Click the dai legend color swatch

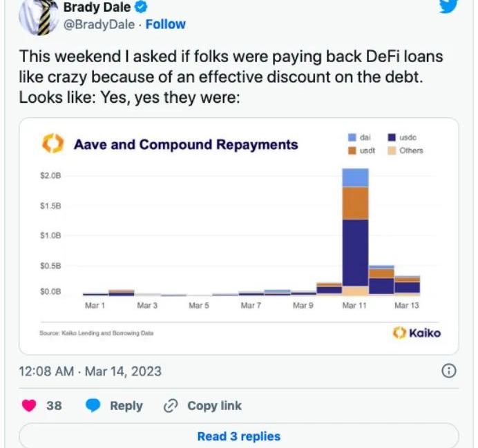pos(352,138)
